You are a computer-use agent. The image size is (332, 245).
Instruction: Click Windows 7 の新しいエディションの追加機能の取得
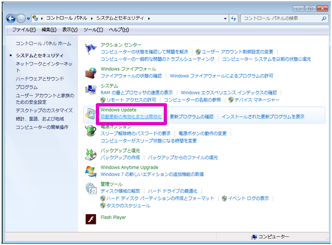click(x=152, y=174)
